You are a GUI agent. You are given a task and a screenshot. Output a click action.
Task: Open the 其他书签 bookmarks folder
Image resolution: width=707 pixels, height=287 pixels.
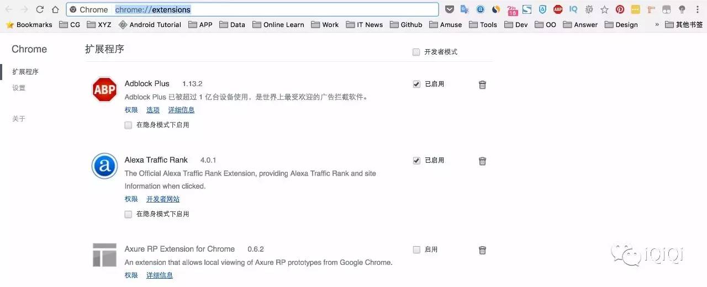pyautogui.click(x=684, y=24)
